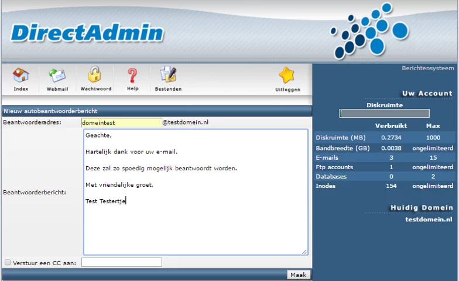459x281 pixels.
Task: Click the Huidig Domein heading
Action: pyautogui.click(x=422, y=207)
